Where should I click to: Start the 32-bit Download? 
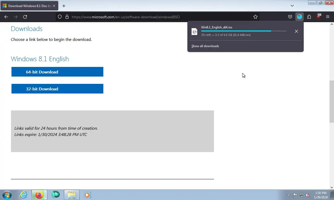57,89
